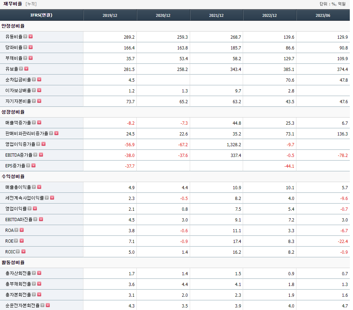Open help for 세전계속사업이익률
The height and width of the screenshot is (310, 353).
pos(47,198)
